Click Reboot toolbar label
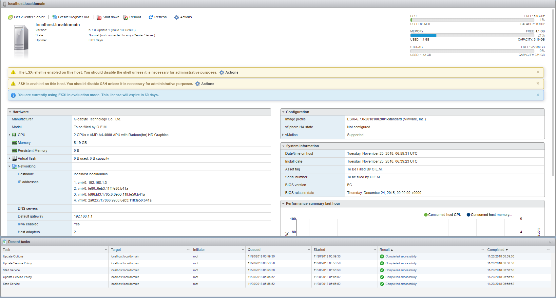 point(135,17)
